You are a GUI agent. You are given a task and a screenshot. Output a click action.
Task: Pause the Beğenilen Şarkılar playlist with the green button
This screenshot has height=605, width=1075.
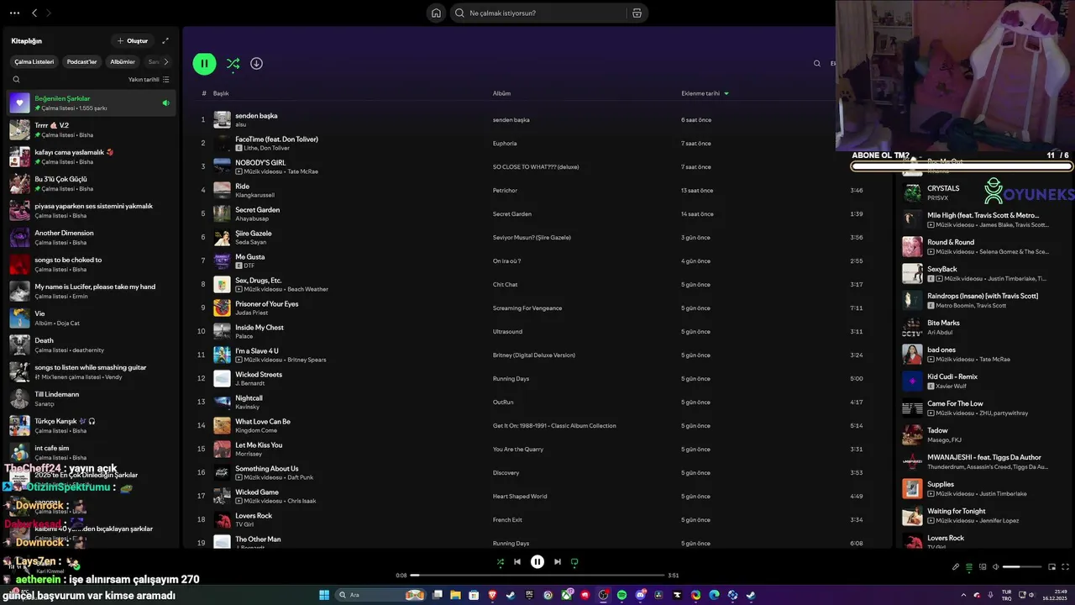point(204,63)
